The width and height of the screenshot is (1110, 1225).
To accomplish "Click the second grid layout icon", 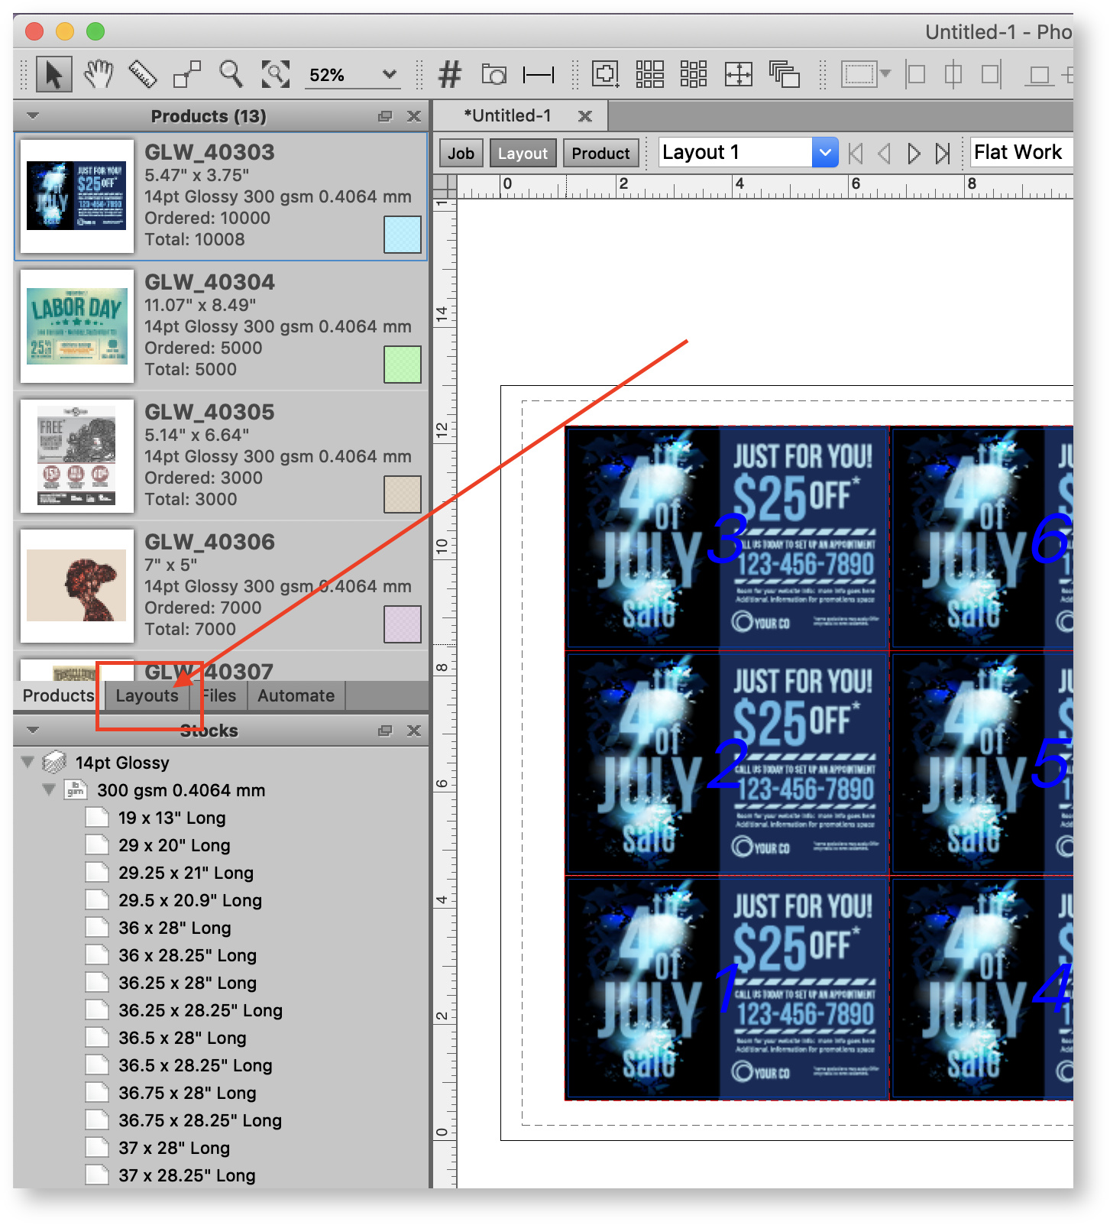I will (694, 74).
